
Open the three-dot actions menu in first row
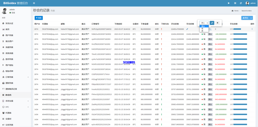(x=252, y=29)
